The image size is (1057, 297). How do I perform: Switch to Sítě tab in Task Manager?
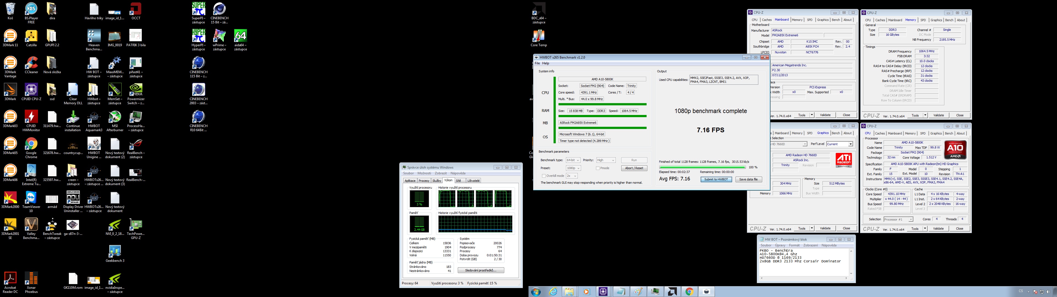(x=458, y=181)
